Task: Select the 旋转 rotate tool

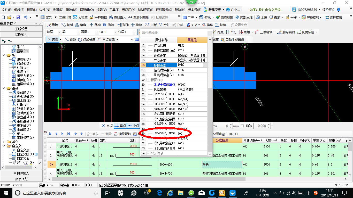Action: (x=109, y=25)
